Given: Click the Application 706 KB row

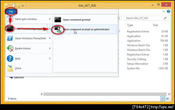Looking at the screenshot, I should 147,41.
